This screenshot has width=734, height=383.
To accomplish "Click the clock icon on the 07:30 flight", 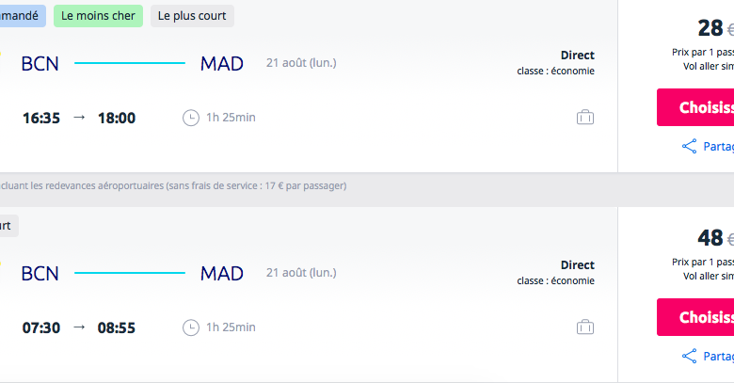I will pos(190,327).
